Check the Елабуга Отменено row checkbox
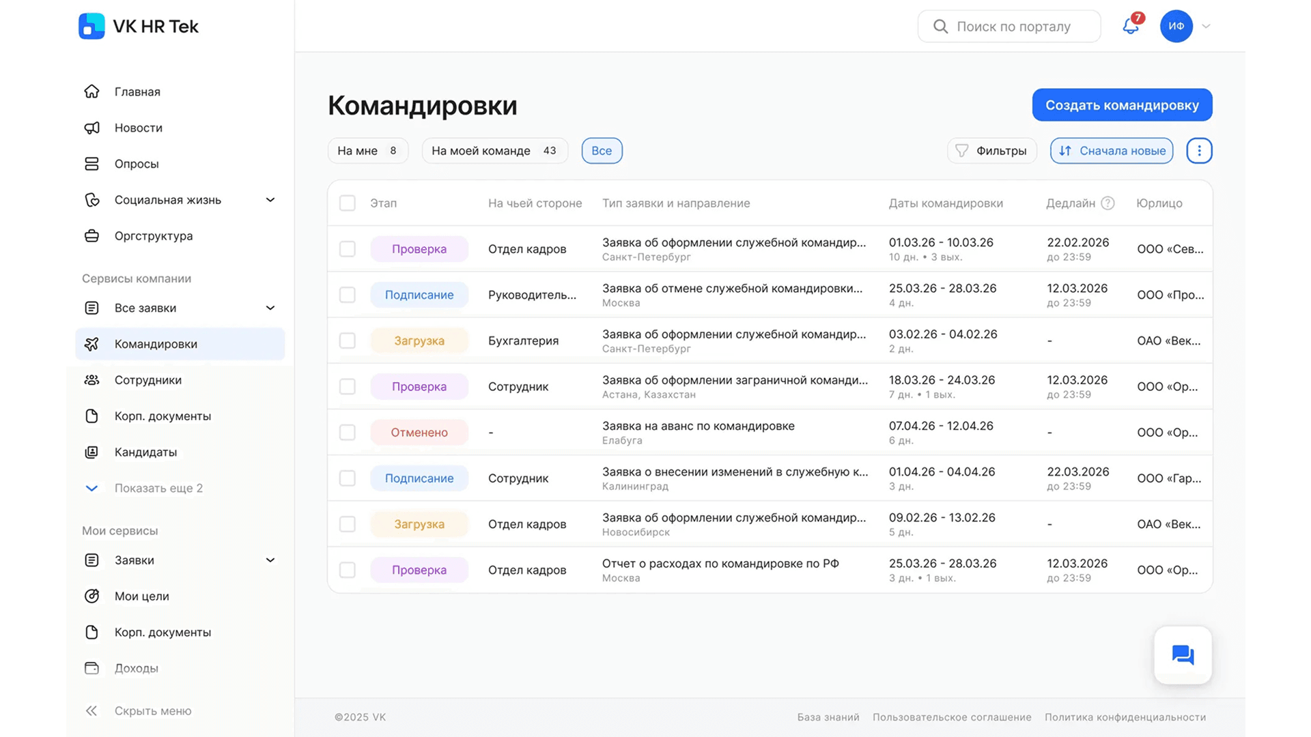 click(348, 432)
